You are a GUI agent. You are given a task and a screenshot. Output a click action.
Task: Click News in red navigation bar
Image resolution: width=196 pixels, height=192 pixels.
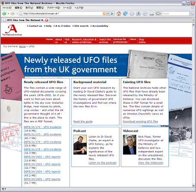(133, 39)
